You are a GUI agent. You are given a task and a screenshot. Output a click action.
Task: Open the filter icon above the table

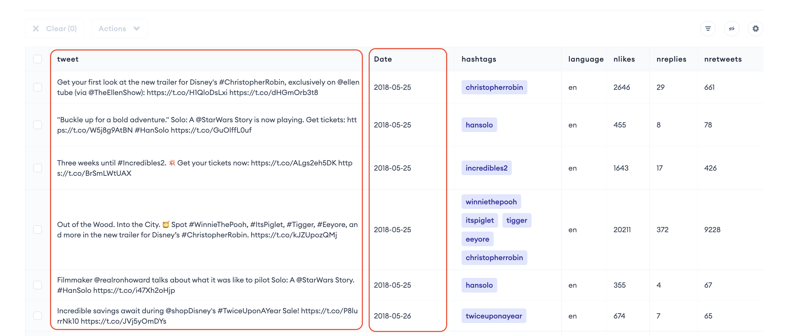tap(708, 29)
